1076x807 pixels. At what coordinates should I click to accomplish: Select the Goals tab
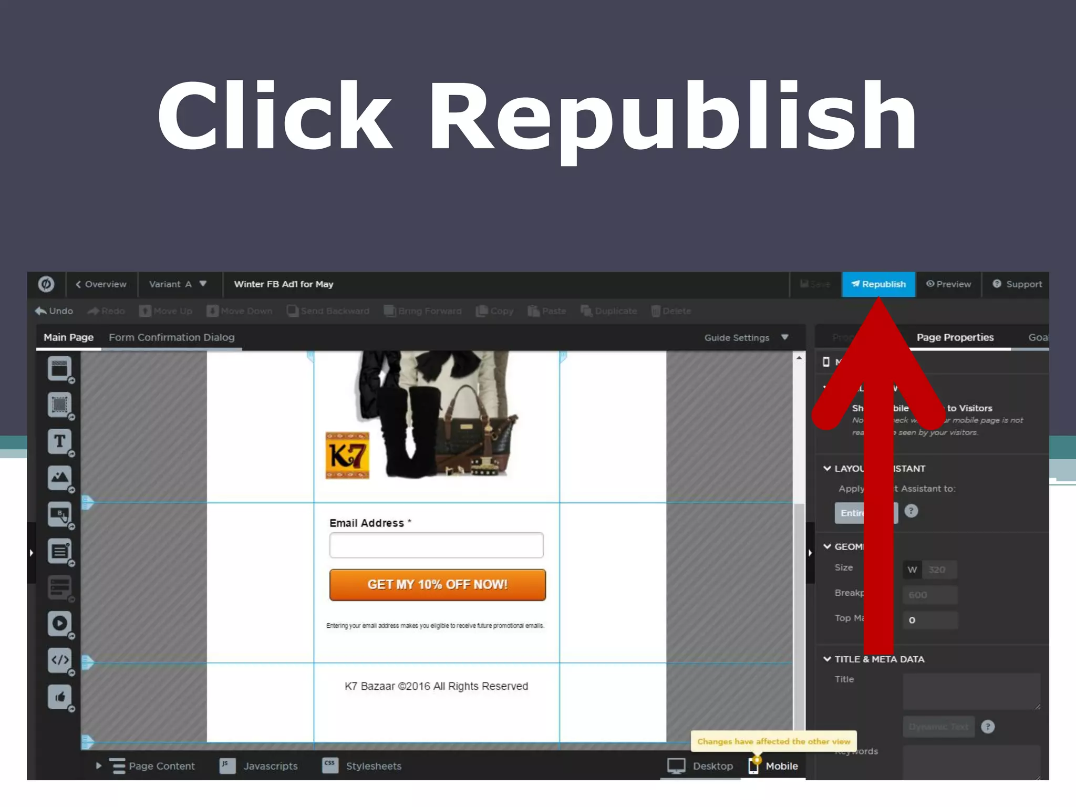click(1038, 337)
